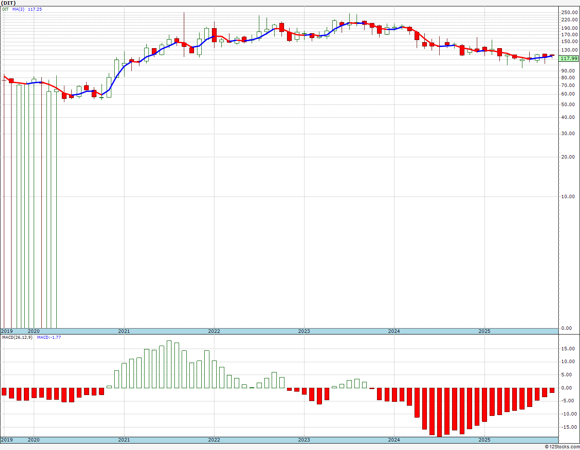Select the 220.00 price axis label
The height and width of the screenshot is (450, 580).
569,20
